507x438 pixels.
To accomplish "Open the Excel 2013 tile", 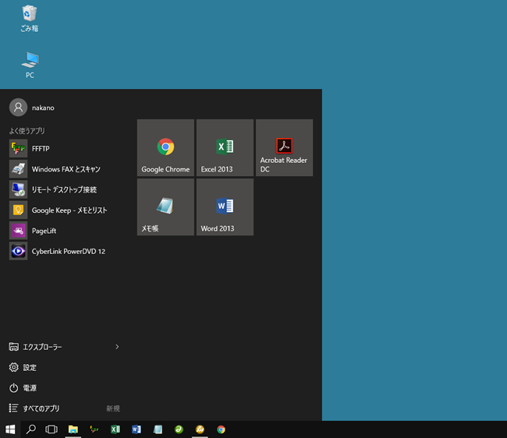I will coord(225,148).
